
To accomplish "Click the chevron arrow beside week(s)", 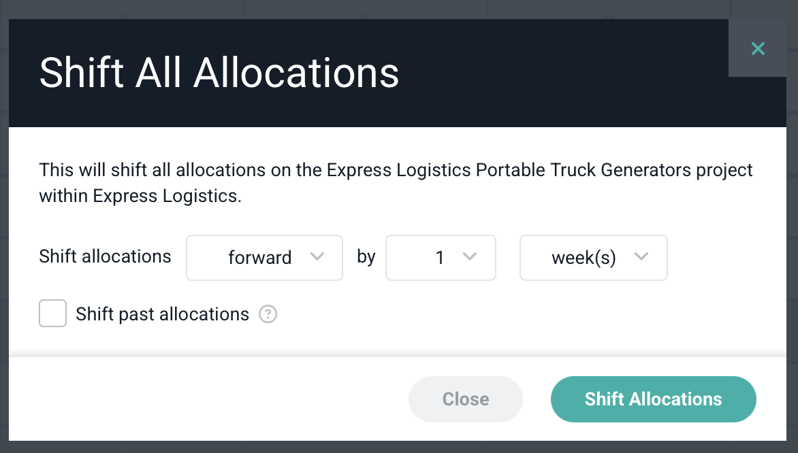I will pyautogui.click(x=641, y=257).
